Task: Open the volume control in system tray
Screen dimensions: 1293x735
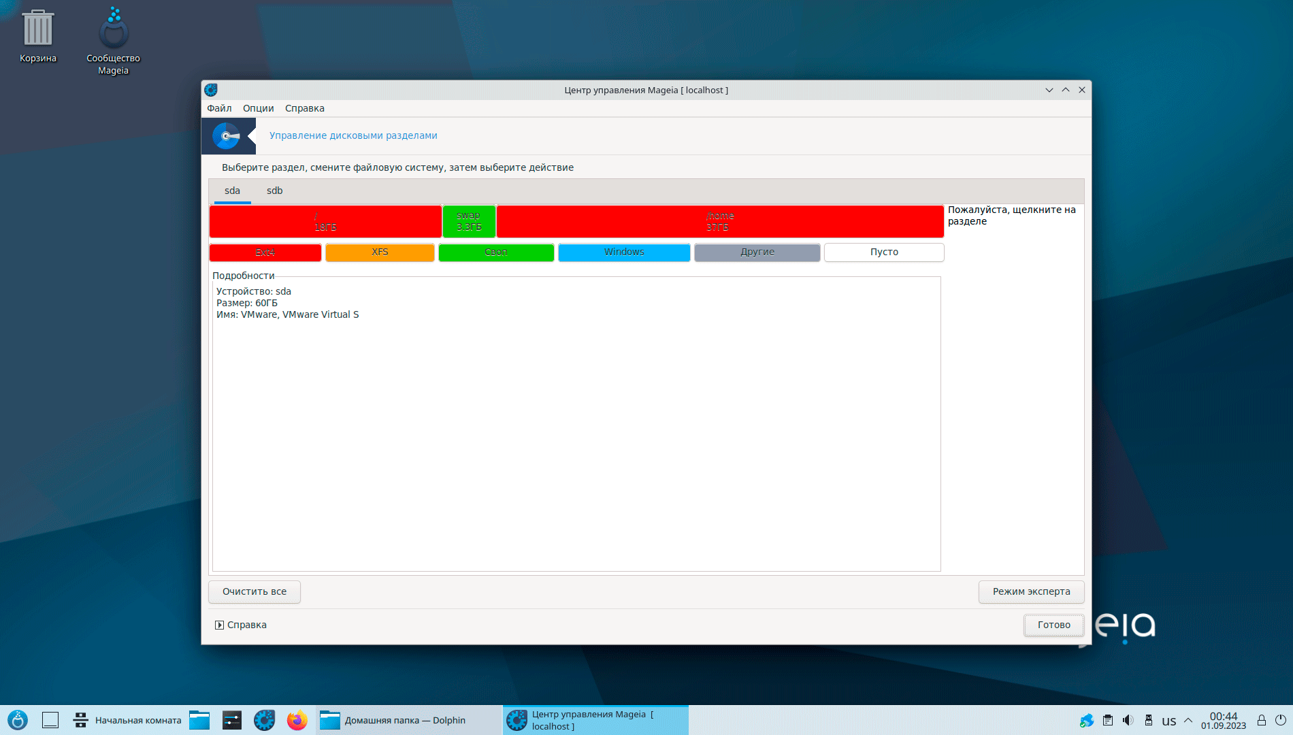Action: click(x=1128, y=720)
